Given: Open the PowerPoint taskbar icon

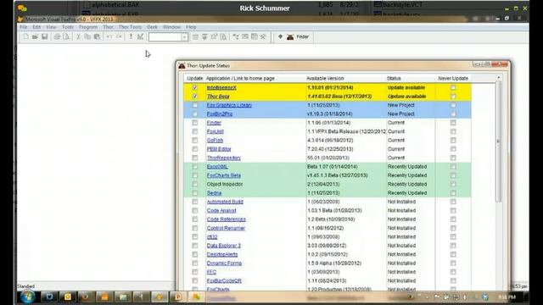Looking at the screenshot, I should pos(178,297).
